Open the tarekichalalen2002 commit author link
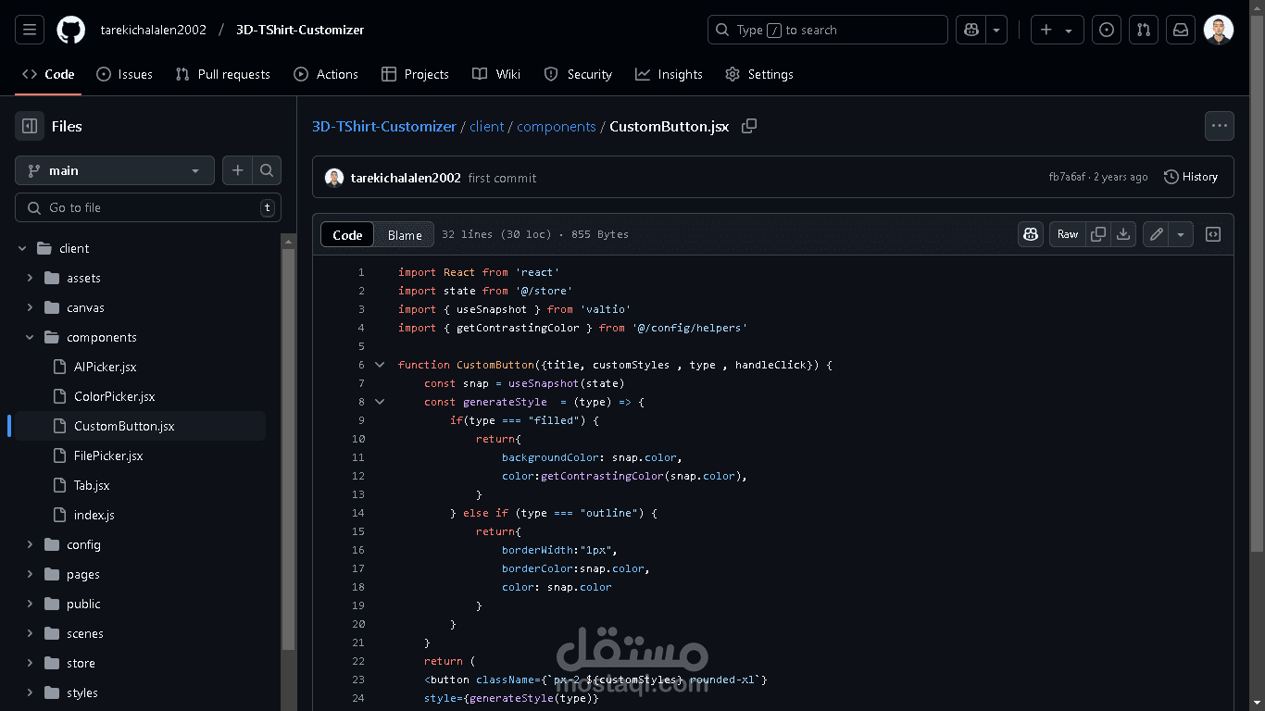This screenshot has height=711, width=1265. tap(406, 178)
